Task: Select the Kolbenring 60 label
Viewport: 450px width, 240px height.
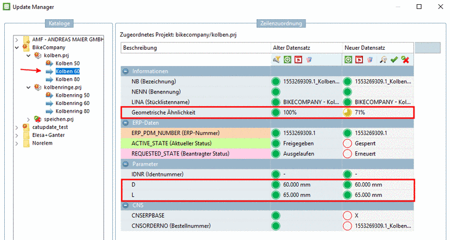Action: coord(73,103)
